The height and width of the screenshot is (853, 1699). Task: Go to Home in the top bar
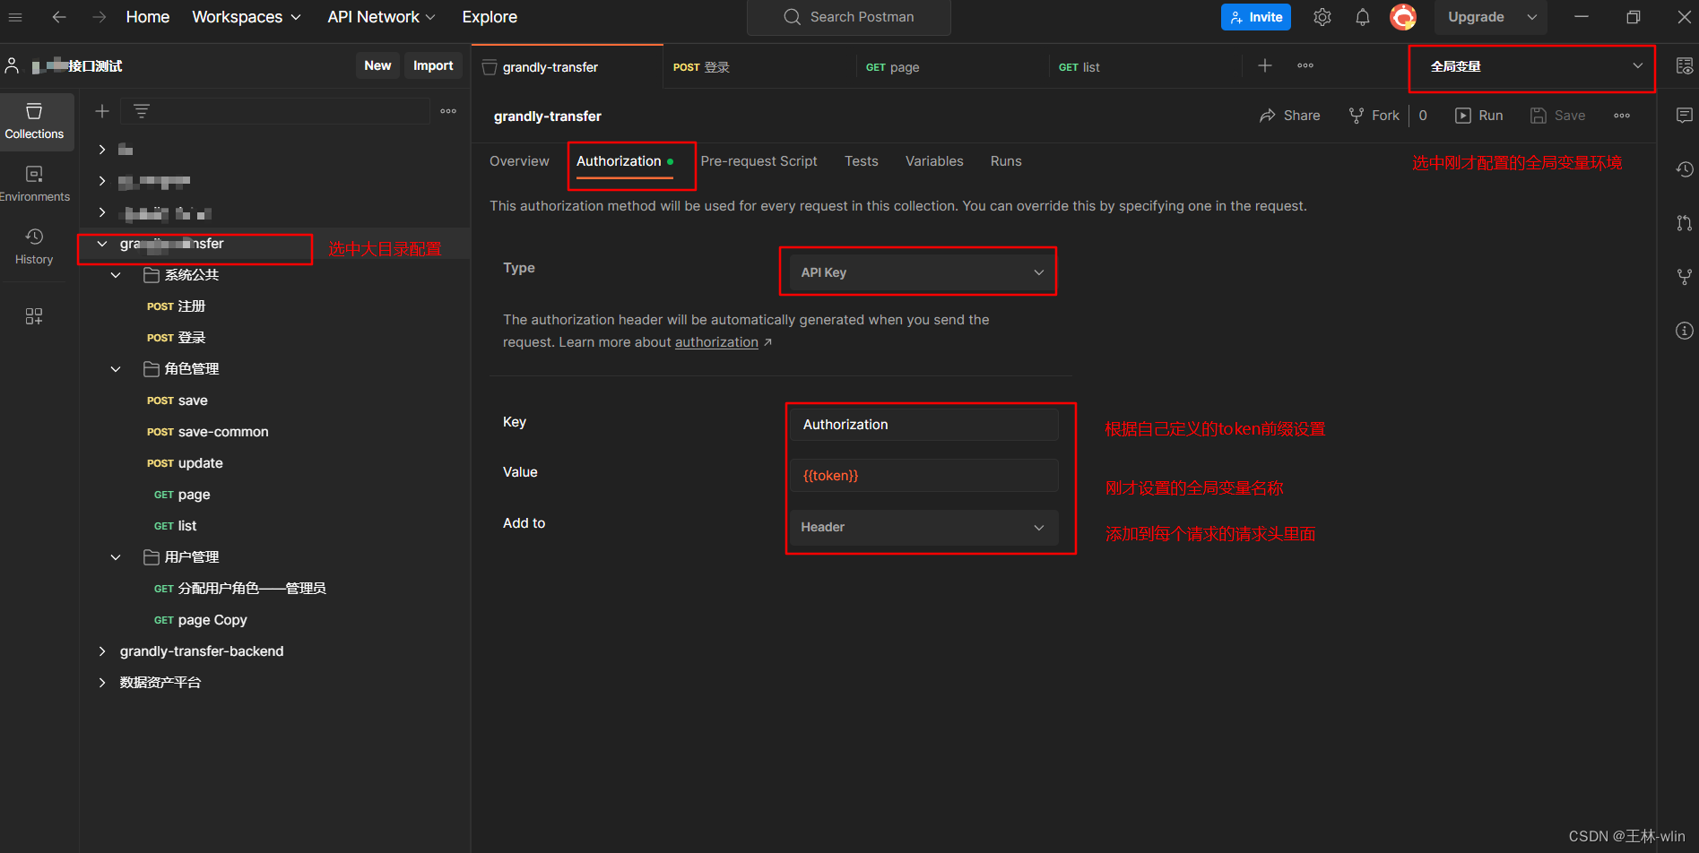click(x=148, y=17)
